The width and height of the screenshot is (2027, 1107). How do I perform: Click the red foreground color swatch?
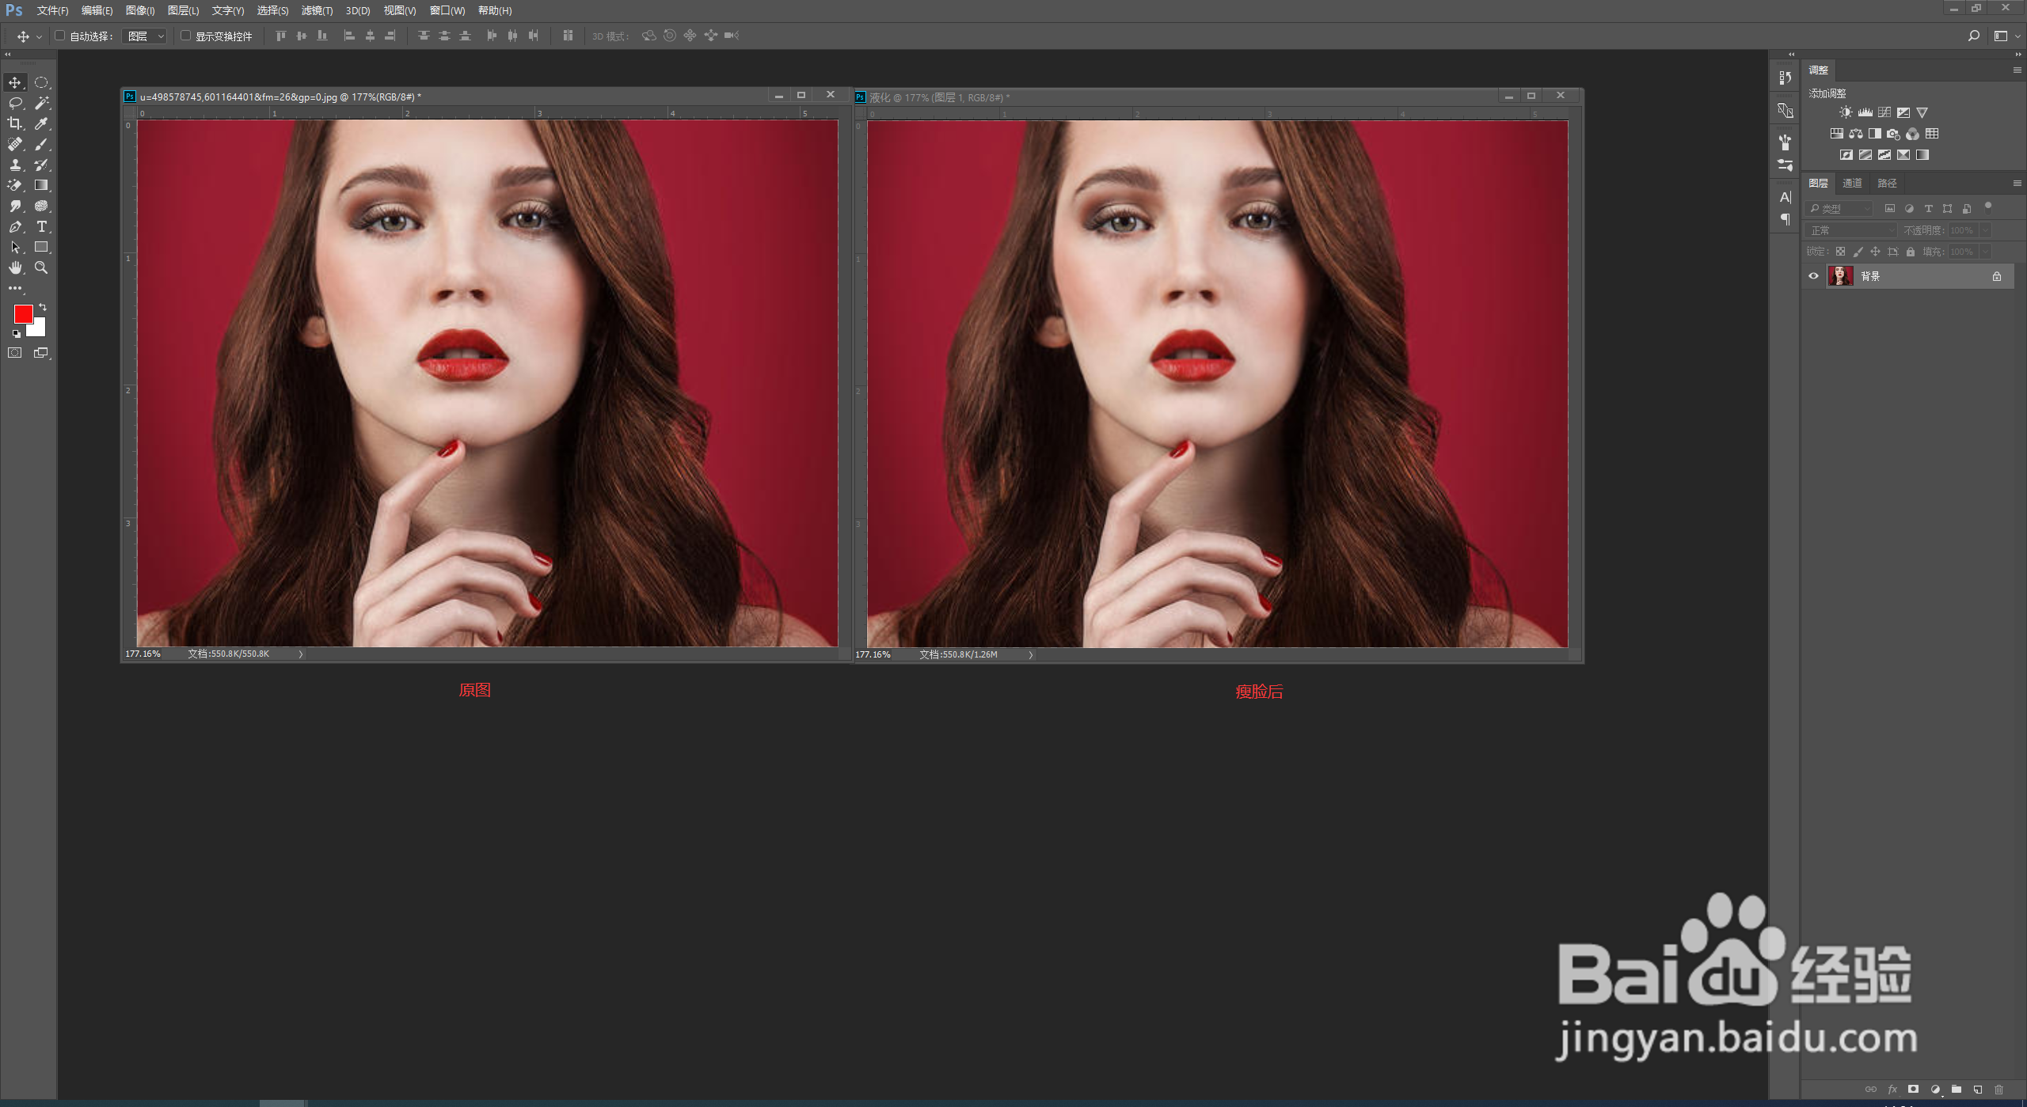point(22,313)
